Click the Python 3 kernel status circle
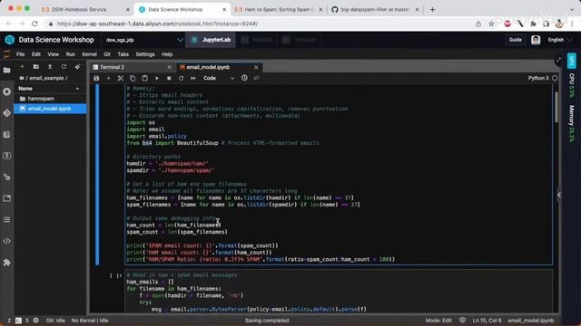The image size is (581, 326). tap(555, 78)
